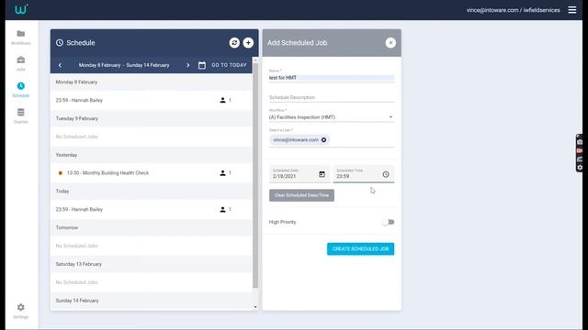Click Create Scheduled Job button
Image resolution: width=588 pixels, height=330 pixels.
(x=360, y=248)
